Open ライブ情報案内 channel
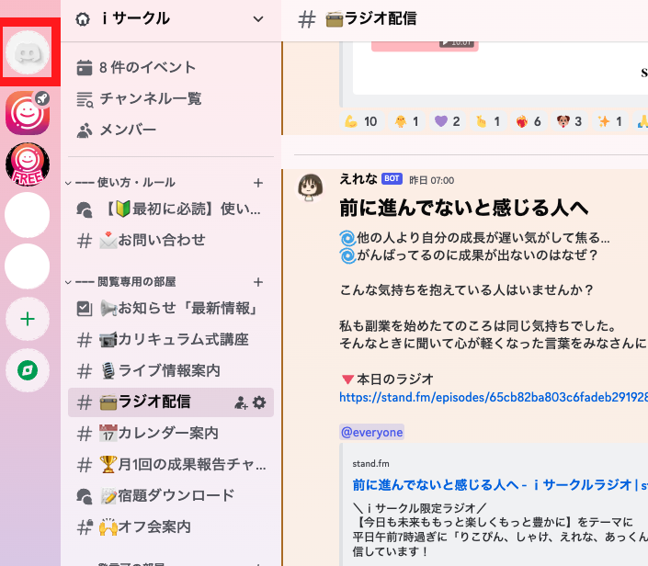 click(x=171, y=370)
